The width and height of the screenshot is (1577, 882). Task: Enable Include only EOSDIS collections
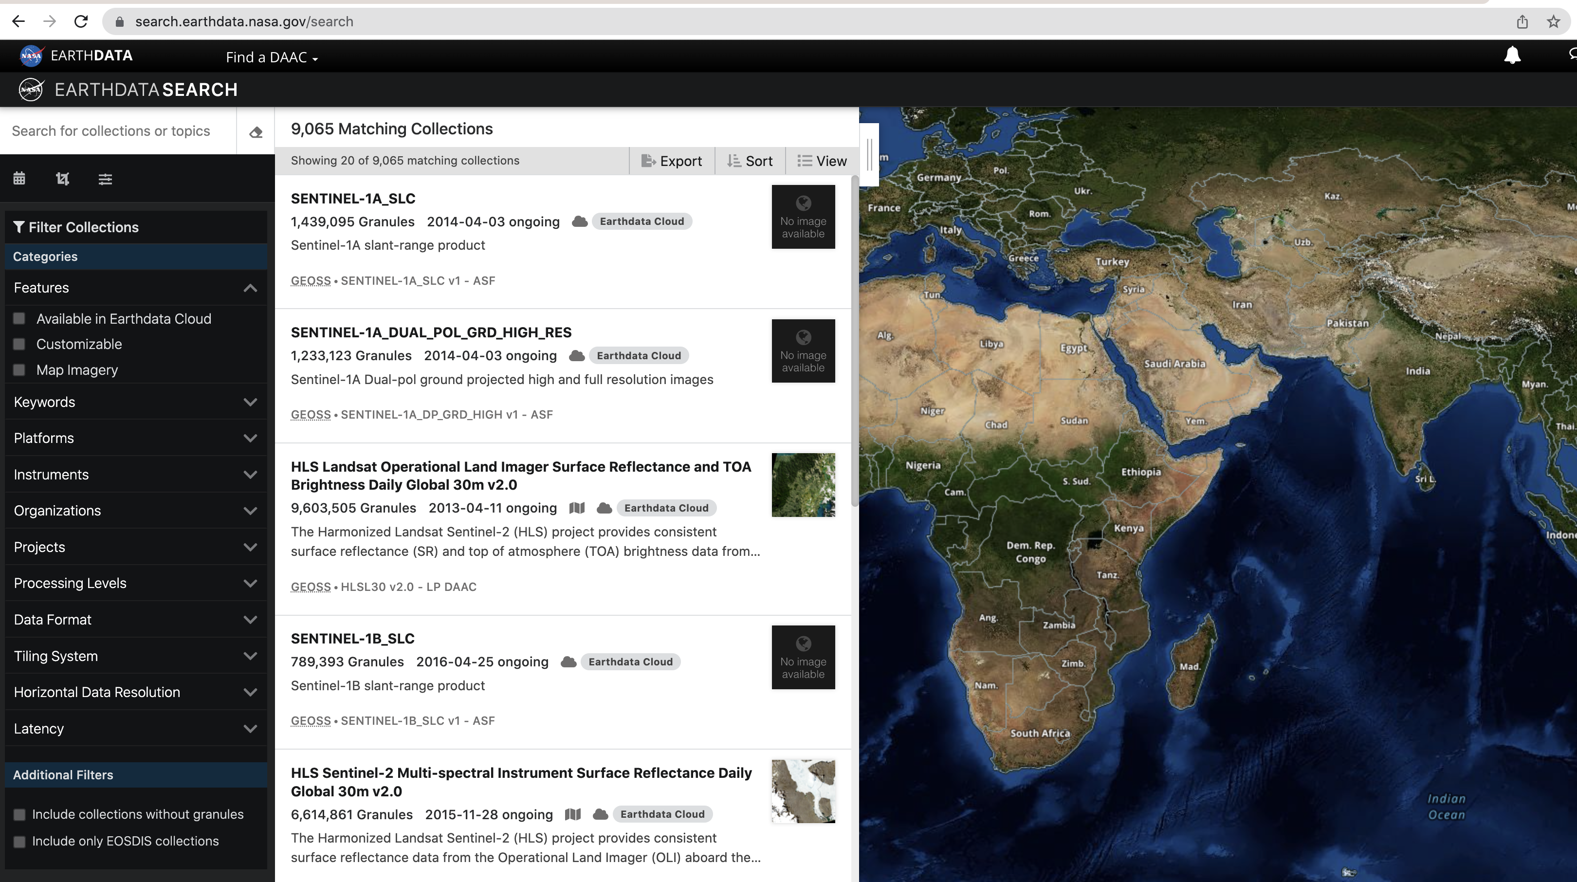[19, 842]
